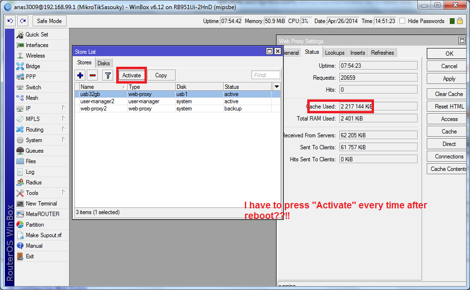Click the padlock icon in top bar
The image size is (470, 290).
(460, 21)
